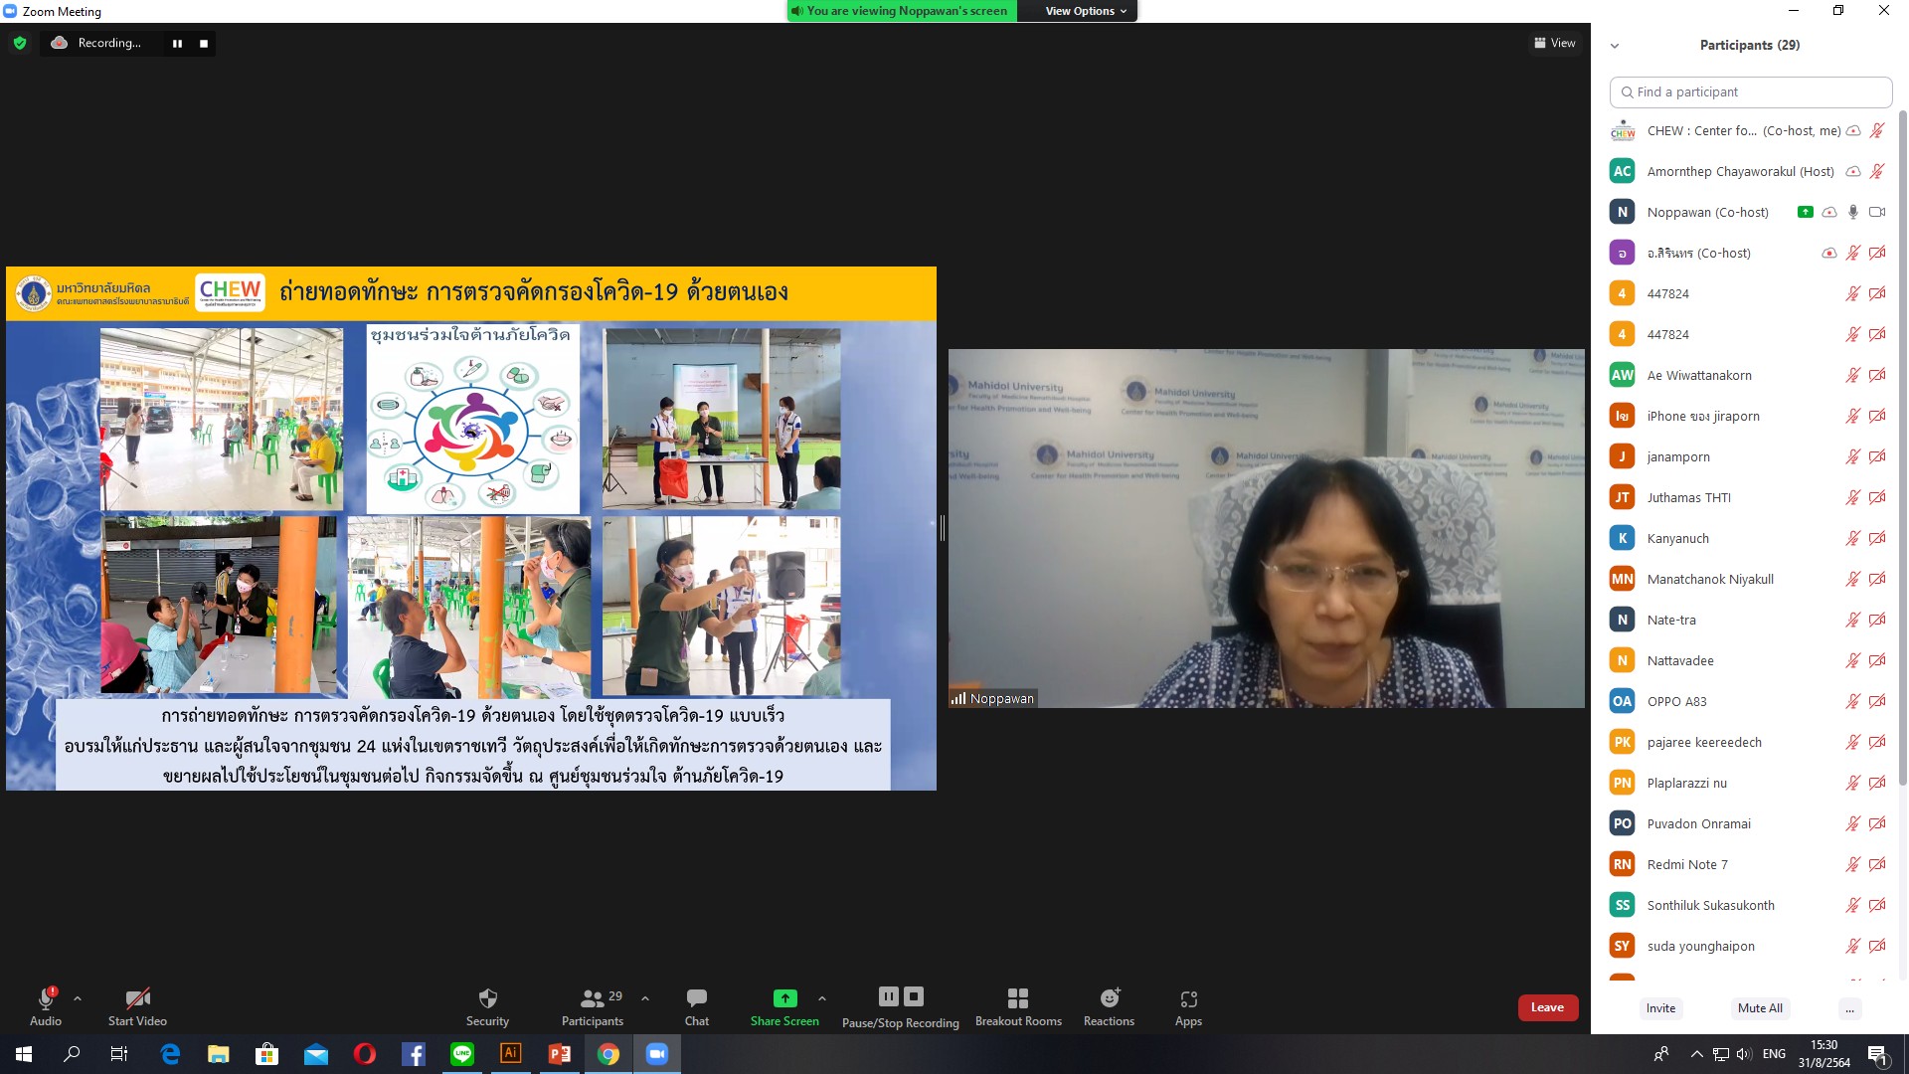Click Share Screen button
Viewport: 1909px width, 1074px height.
tap(784, 1006)
